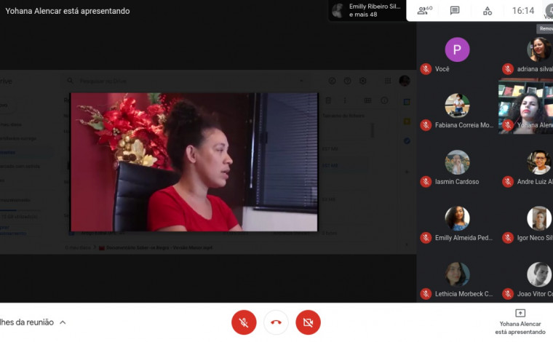Image resolution: width=553 pixels, height=342 pixels.
Task: Toggle your camera off button
Action: point(308,322)
